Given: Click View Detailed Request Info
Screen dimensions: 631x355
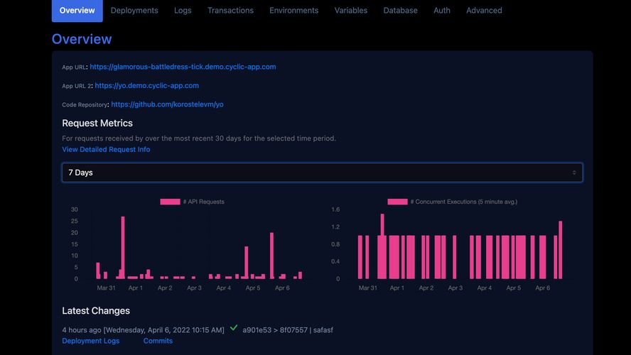Looking at the screenshot, I should 106,149.
